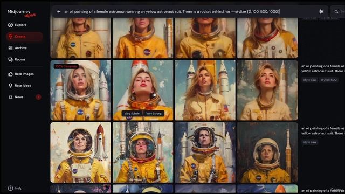
Task: Open first thumbnail in top partial row
Action: coord(81,38)
